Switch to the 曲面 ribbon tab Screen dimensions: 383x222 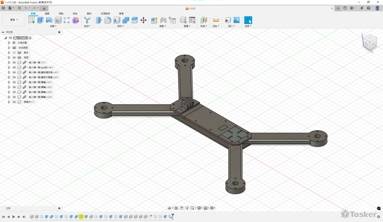(47, 13)
